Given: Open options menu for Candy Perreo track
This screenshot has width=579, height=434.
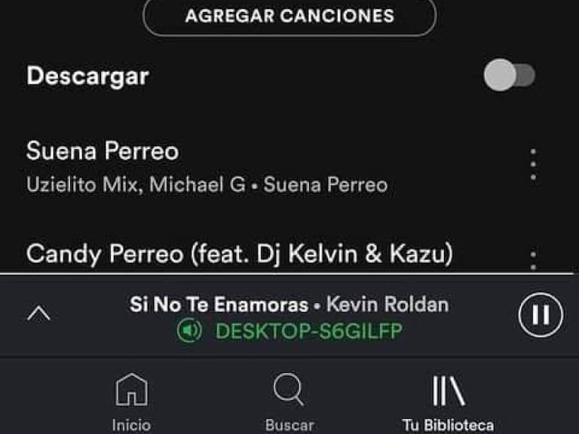Looking at the screenshot, I should [533, 260].
